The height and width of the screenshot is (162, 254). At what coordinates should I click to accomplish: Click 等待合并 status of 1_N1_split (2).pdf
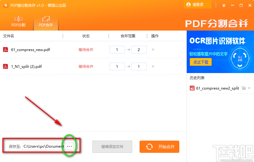point(86,67)
